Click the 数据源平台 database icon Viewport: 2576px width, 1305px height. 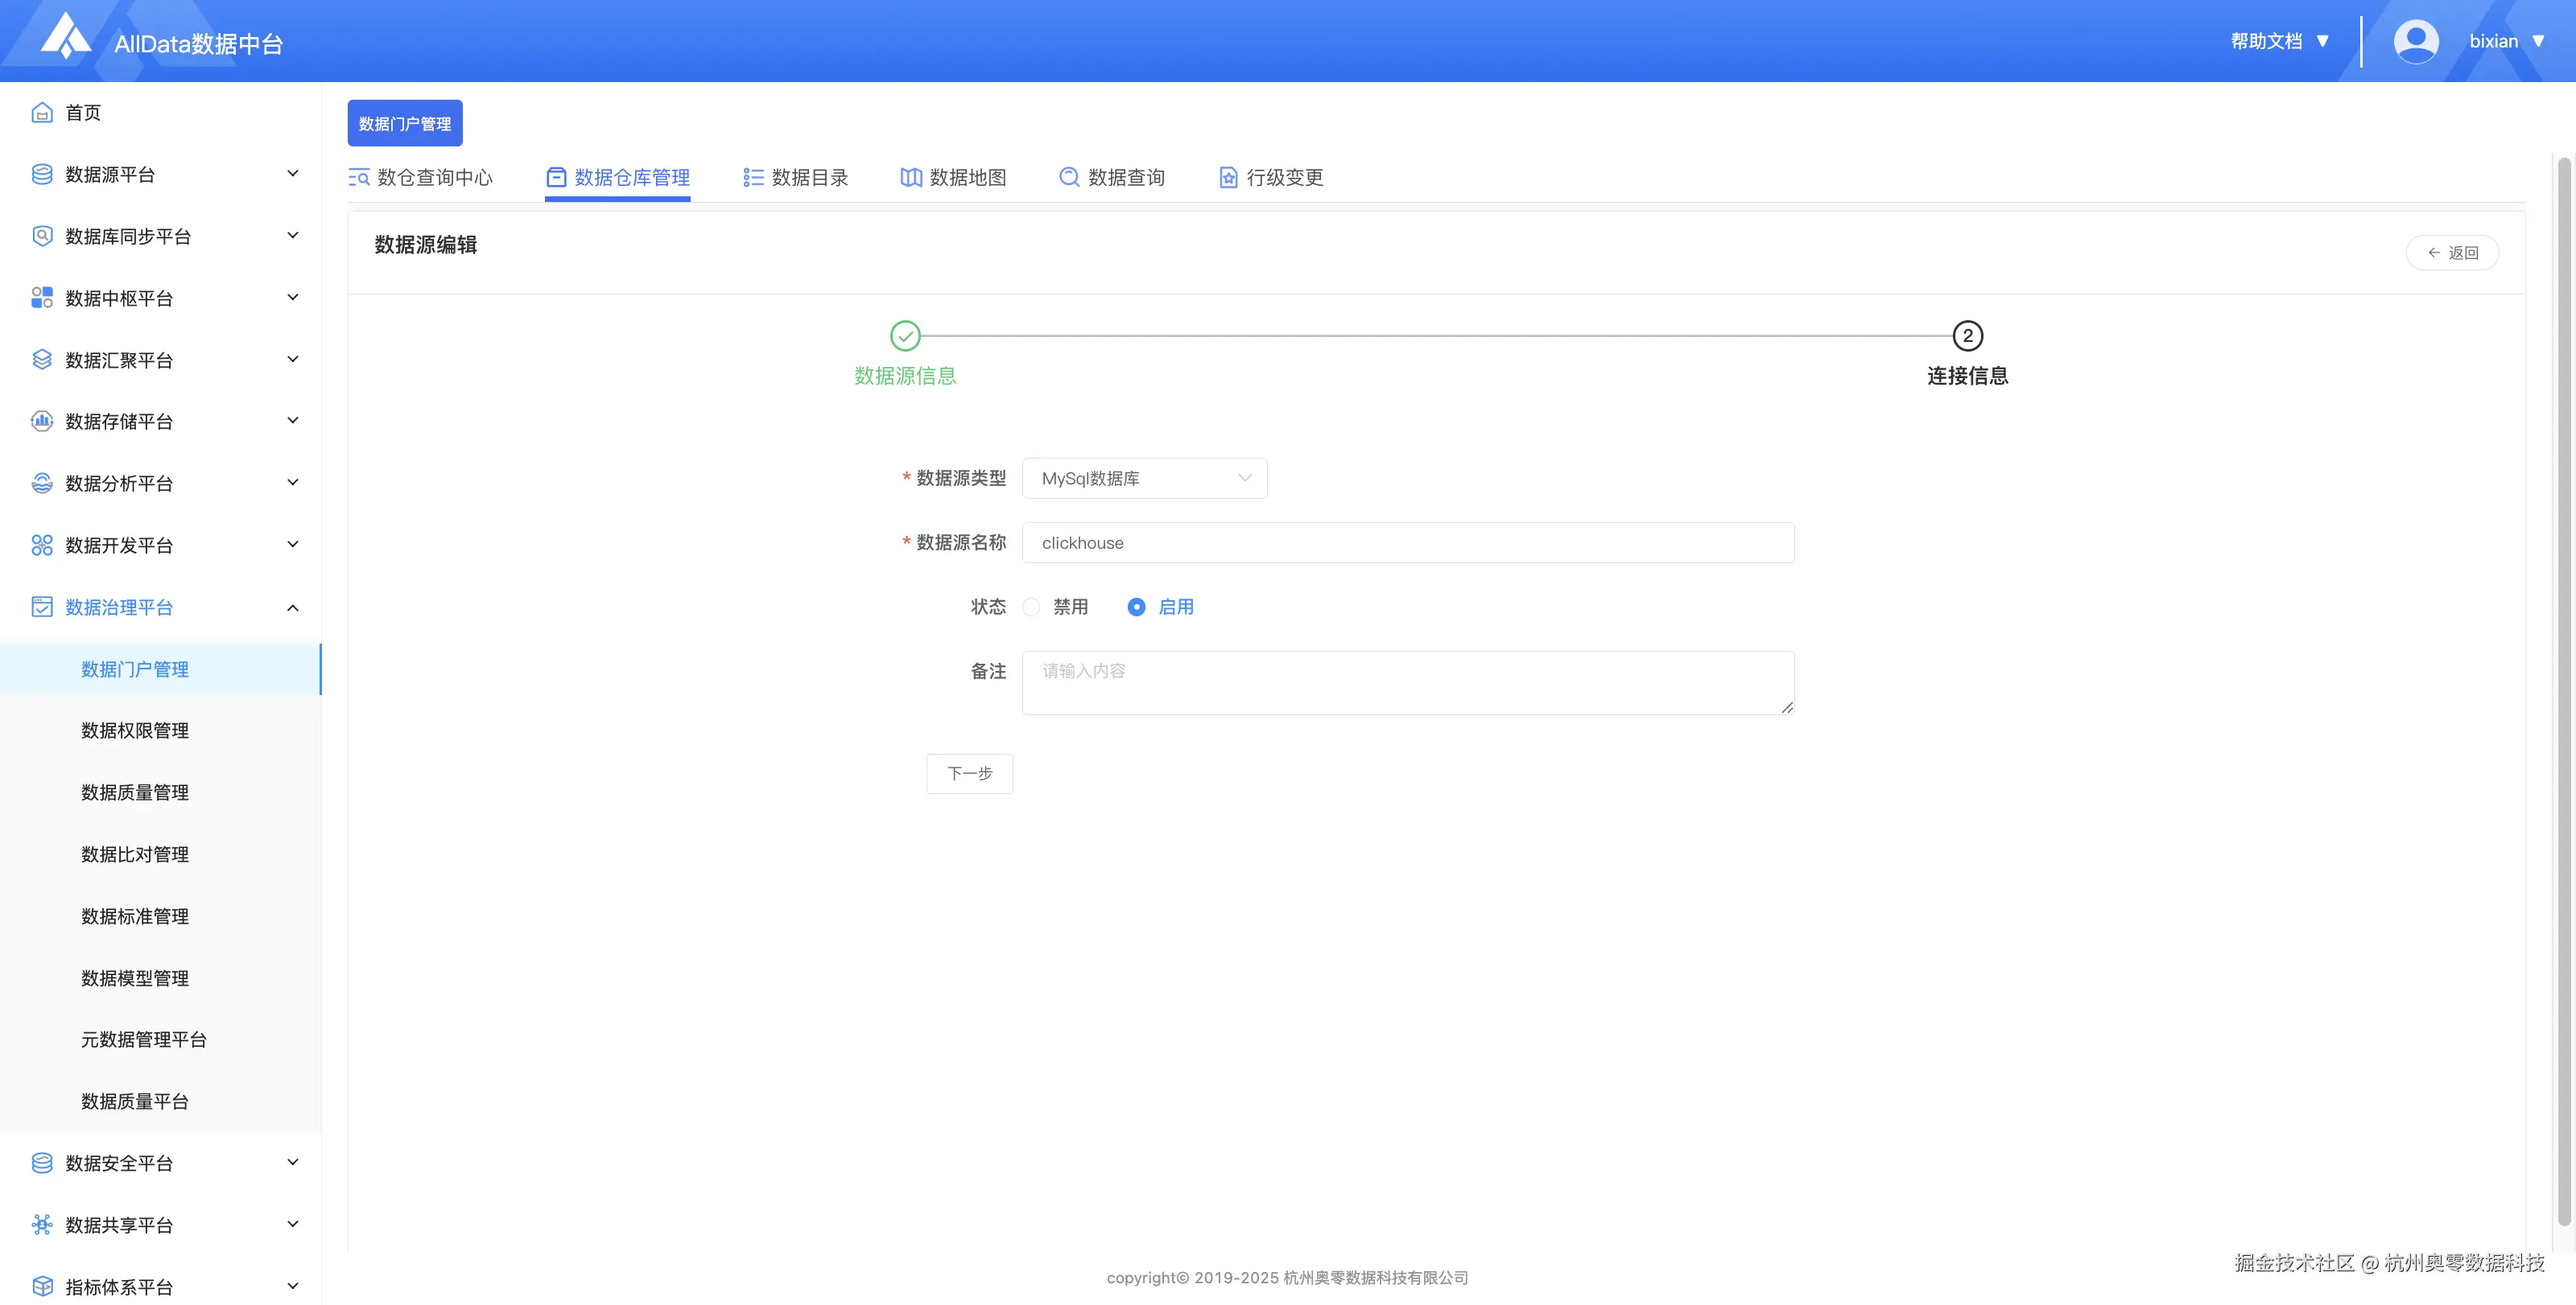coord(42,175)
